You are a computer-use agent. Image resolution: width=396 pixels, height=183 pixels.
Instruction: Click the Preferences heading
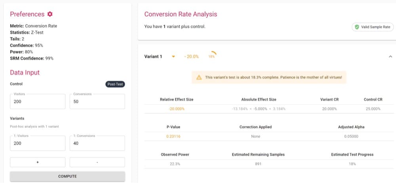27,14
